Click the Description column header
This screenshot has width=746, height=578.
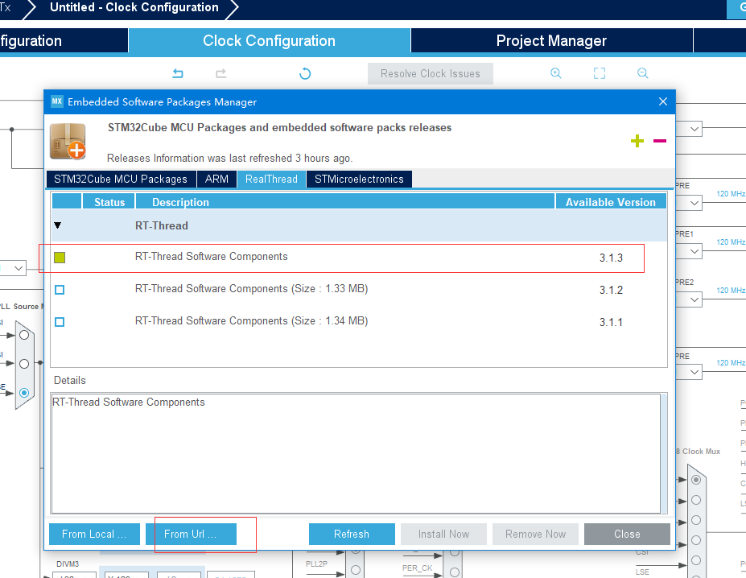coord(345,202)
